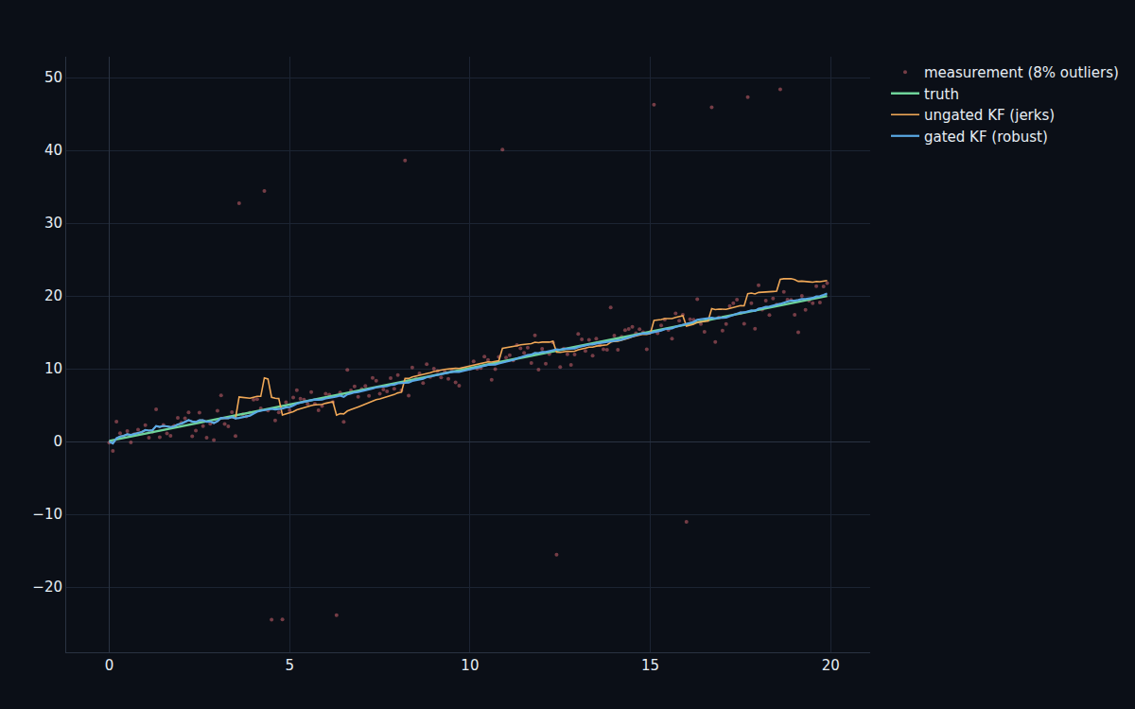Click the orange ungated KF bump near x=4
The image size is (1135, 709).
pos(265,379)
